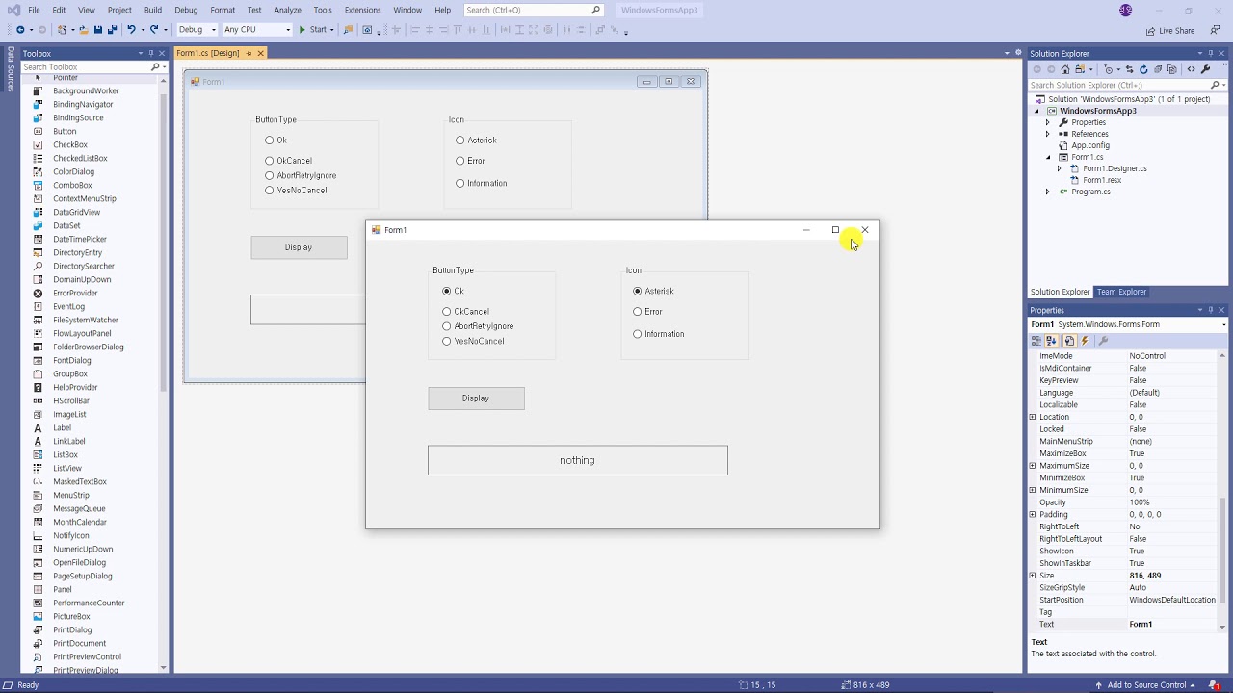Expand the References node in Solution Explorer

point(1048,134)
